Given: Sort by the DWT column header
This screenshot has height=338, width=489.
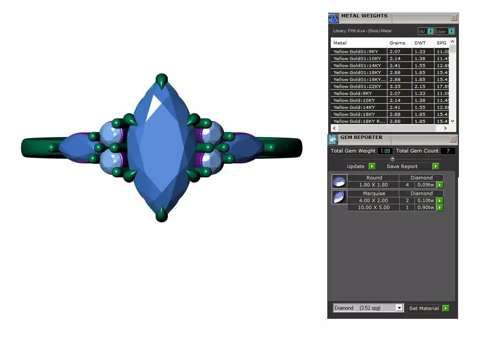Looking at the screenshot, I should coord(423,43).
